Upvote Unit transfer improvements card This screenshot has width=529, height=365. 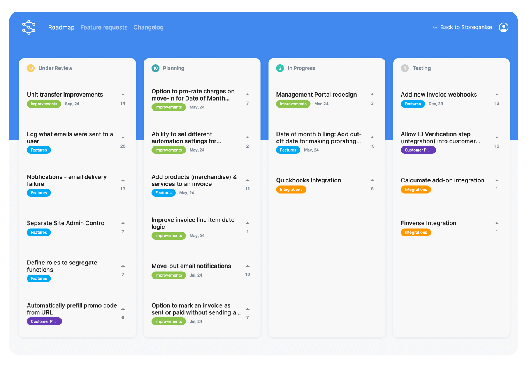123,95
